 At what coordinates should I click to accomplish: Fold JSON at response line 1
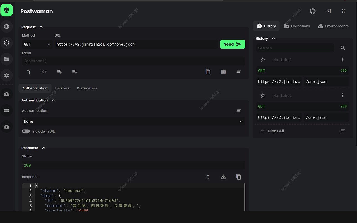(33, 186)
